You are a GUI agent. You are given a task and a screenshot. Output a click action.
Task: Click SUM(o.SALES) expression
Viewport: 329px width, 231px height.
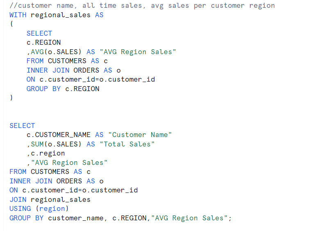56,144
